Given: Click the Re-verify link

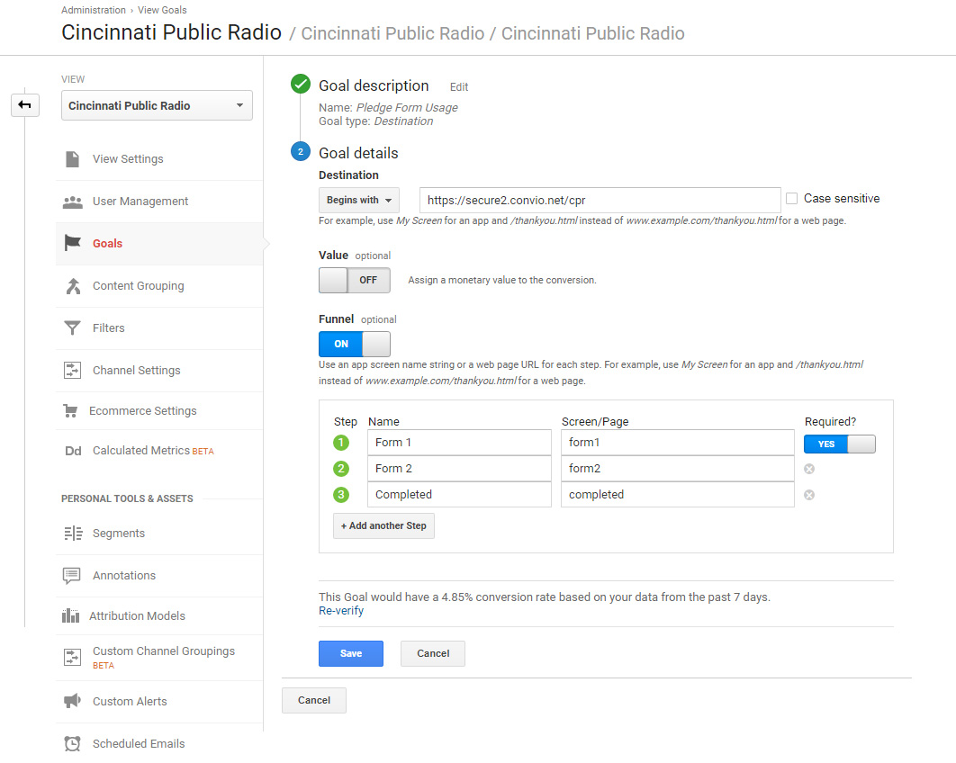Looking at the screenshot, I should (x=341, y=611).
